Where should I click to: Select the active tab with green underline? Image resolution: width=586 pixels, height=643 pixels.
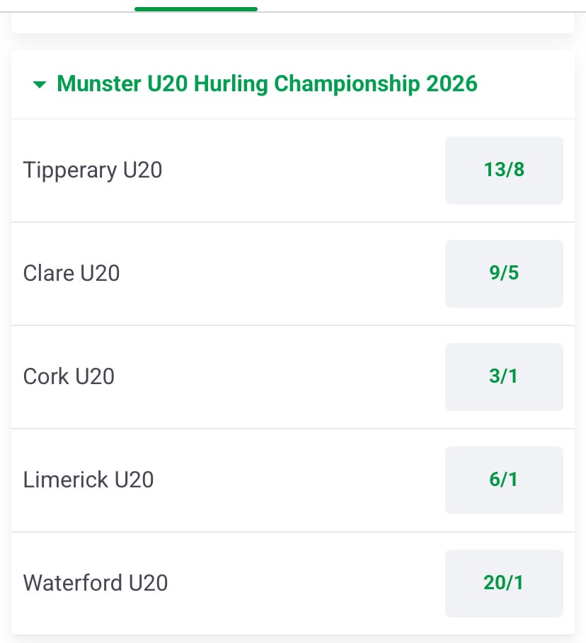pos(196,6)
